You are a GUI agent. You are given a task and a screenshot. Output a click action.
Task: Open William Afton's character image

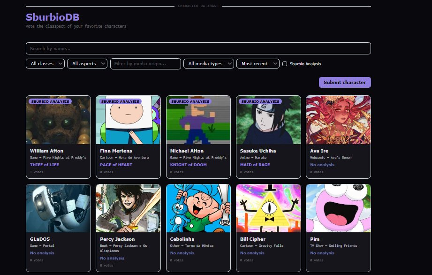pos(58,120)
